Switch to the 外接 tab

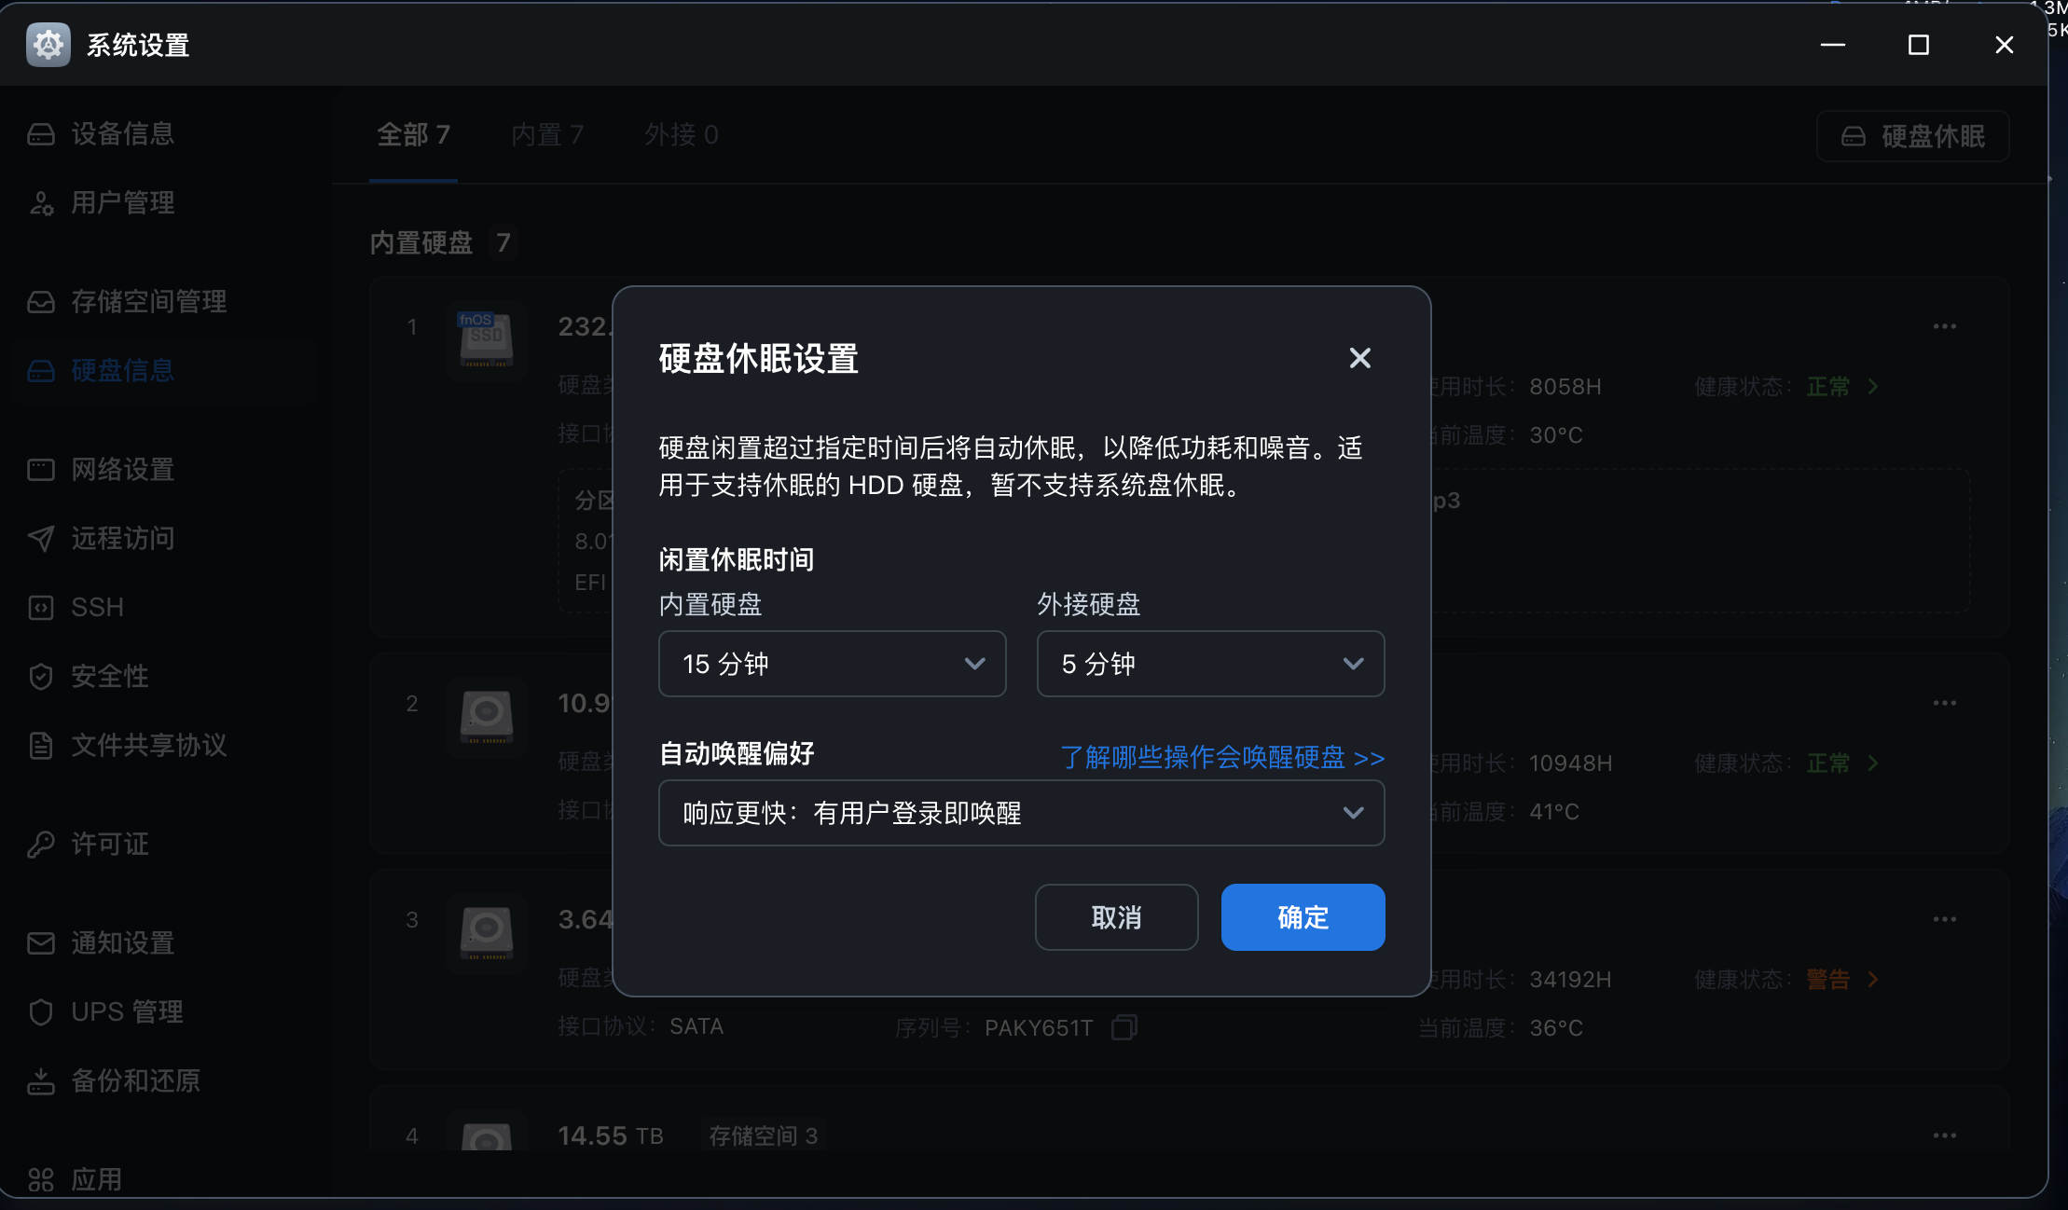click(680, 135)
